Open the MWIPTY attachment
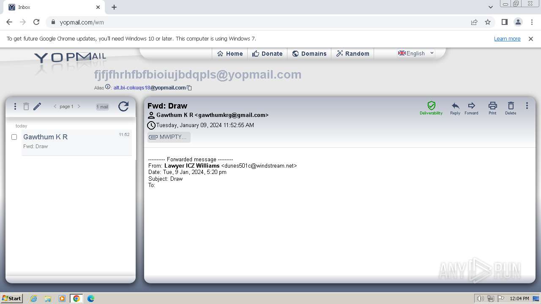The width and height of the screenshot is (541, 304). click(169, 137)
